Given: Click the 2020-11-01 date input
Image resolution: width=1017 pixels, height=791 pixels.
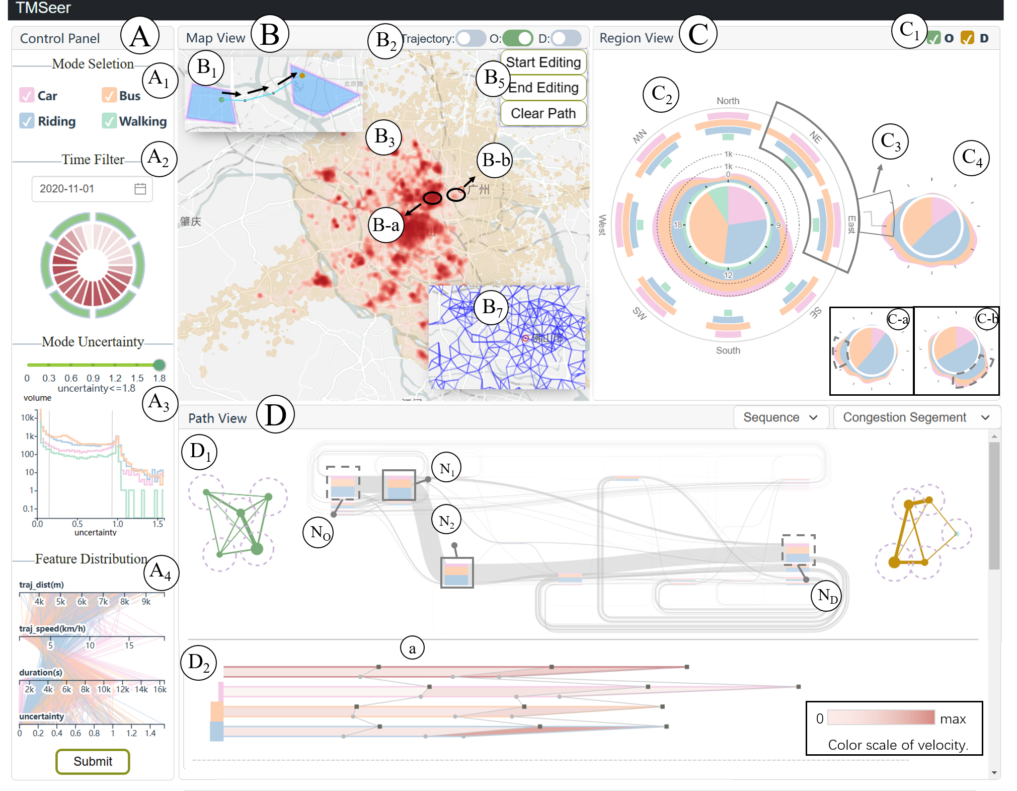Looking at the screenshot, I should click(x=92, y=189).
